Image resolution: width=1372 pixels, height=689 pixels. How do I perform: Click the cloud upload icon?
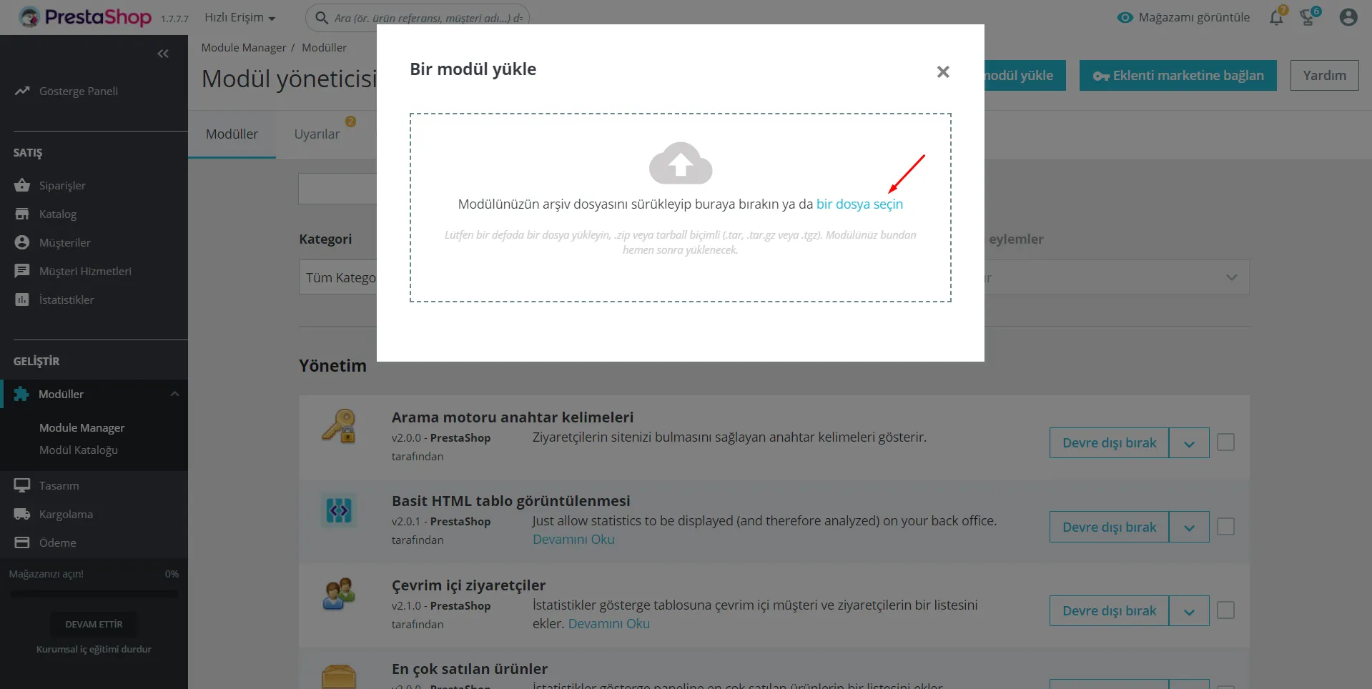(x=680, y=163)
